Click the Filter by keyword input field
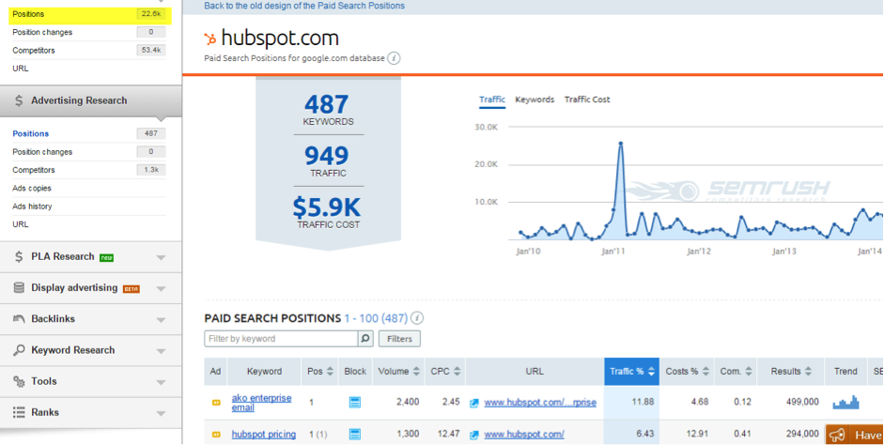 [x=280, y=338]
